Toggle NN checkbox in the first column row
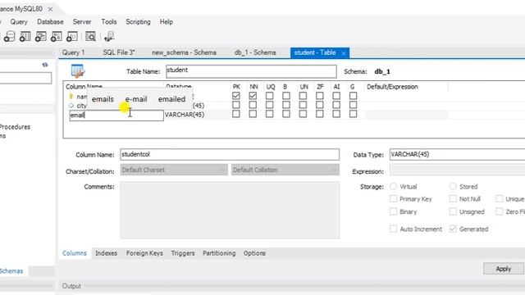This screenshot has height=295, width=525. click(x=253, y=96)
